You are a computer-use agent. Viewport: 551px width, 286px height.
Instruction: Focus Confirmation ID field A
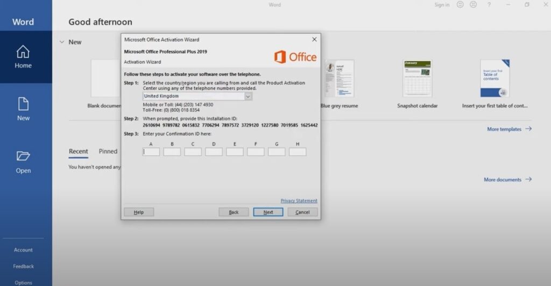(x=151, y=152)
